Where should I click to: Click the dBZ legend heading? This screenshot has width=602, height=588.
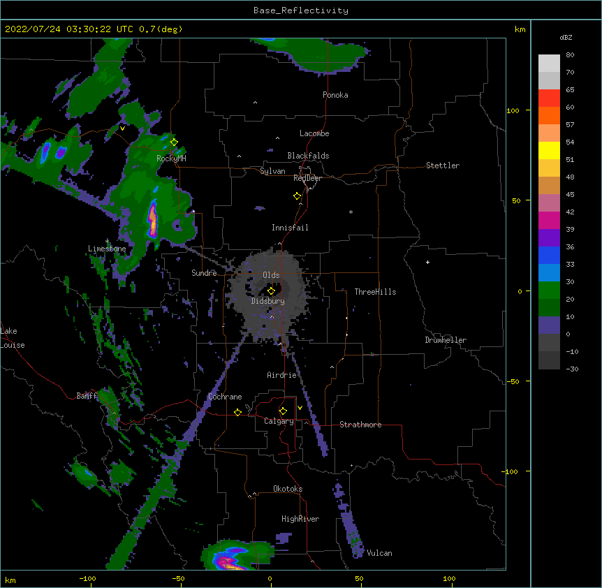[x=566, y=38]
